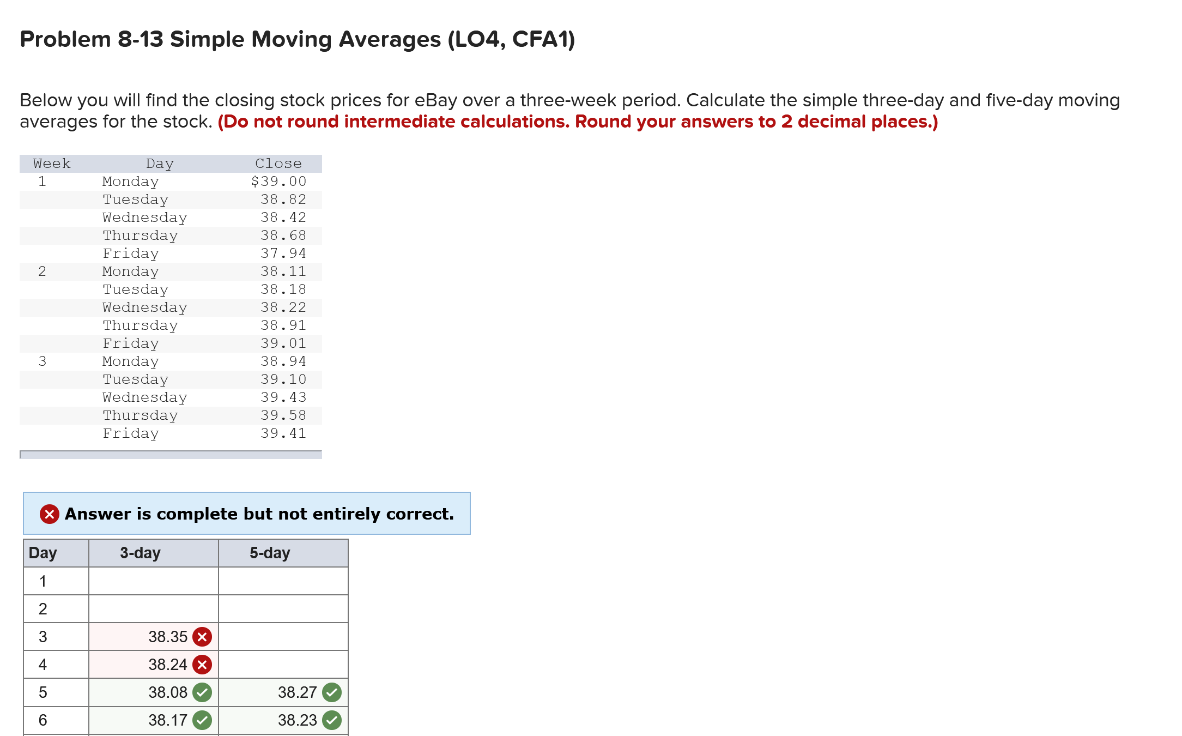Click the 3-day column header
The height and width of the screenshot is (736, 1182).
[141, 552]
